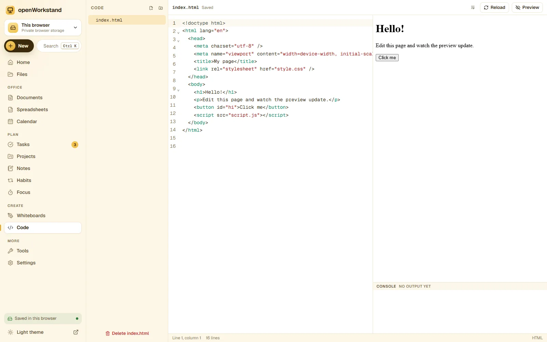The width and height of the screenshot is (547, 342).
Task: Delete index.html
Action: pyautogui.click(x=127, y=333)
